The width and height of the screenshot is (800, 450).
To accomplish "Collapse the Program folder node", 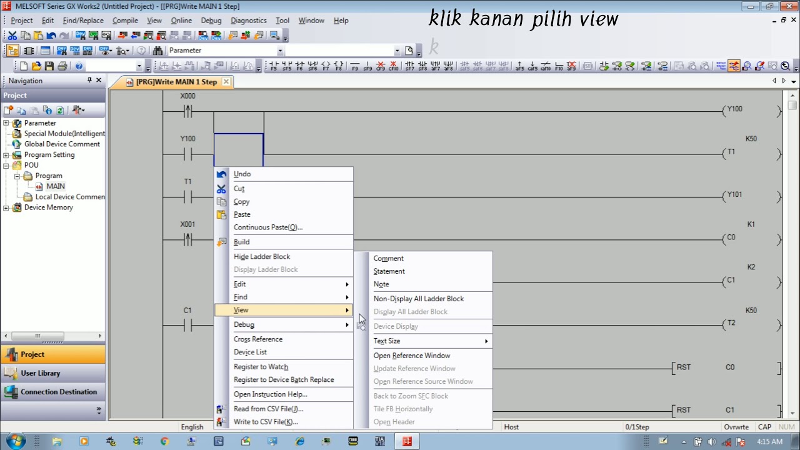I will [x=17, y=176].
